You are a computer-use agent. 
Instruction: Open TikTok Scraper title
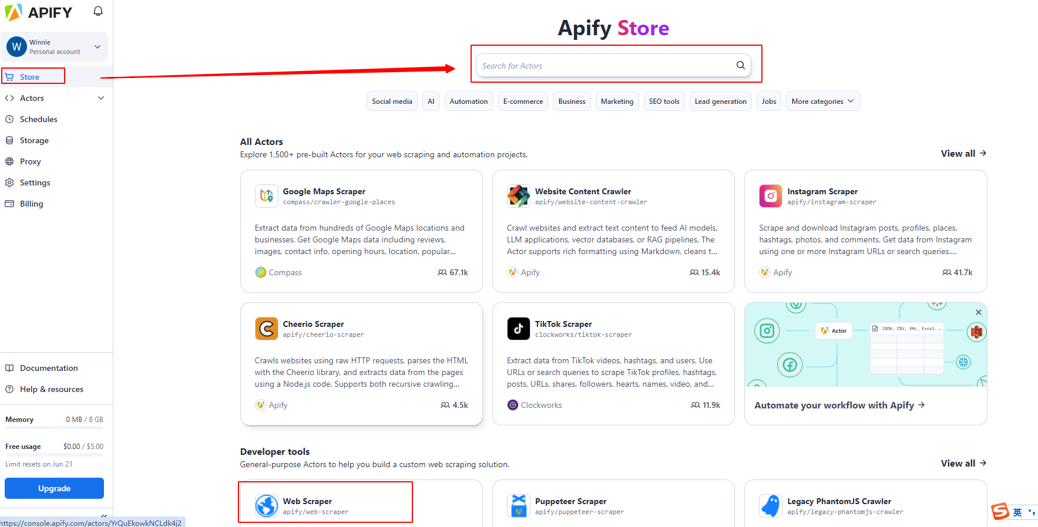point(563,324)
